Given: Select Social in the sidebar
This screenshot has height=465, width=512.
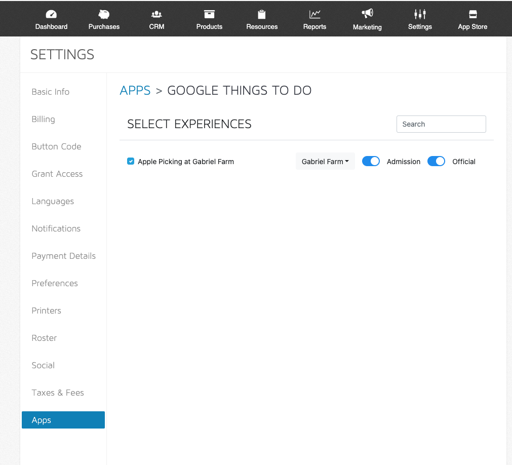Looking at the screenshot, I should pyautogui.click(x=43, y=365).
